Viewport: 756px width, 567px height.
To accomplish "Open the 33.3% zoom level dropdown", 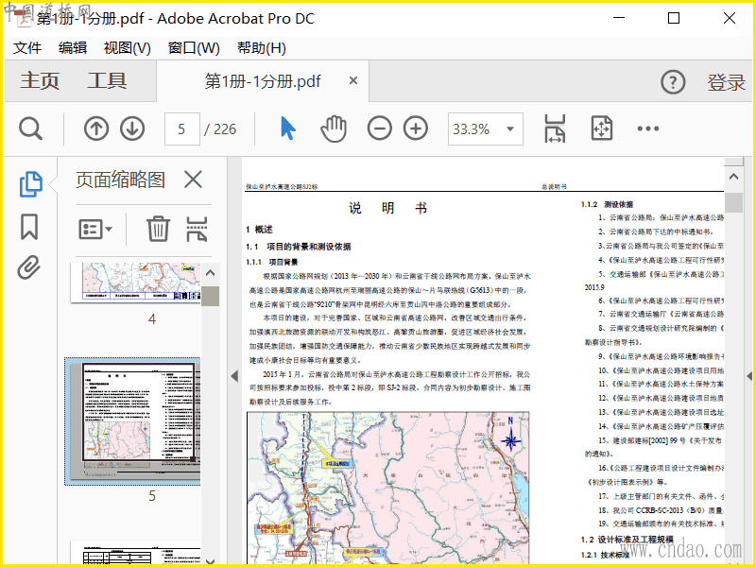I will click(x=511, y=129).
